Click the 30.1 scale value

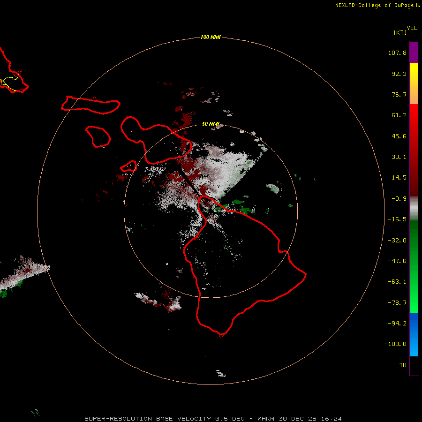coord(399,157)
